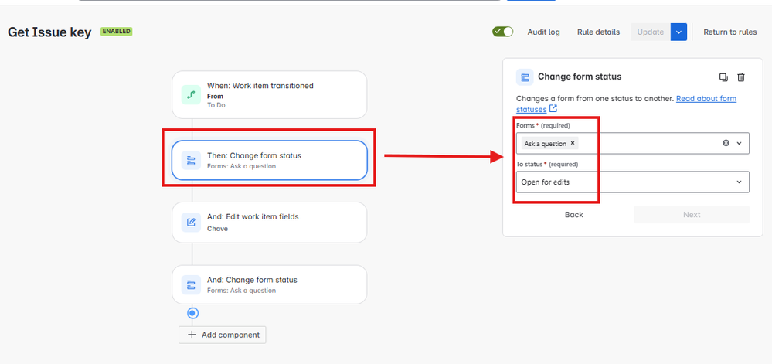Screen dimensions: 772x364
Task: Click the Get Issue key rule title
Action: (49, 32)
